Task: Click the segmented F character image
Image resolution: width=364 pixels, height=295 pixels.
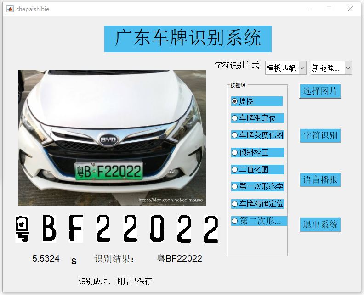Action: [x=76, y=228]
